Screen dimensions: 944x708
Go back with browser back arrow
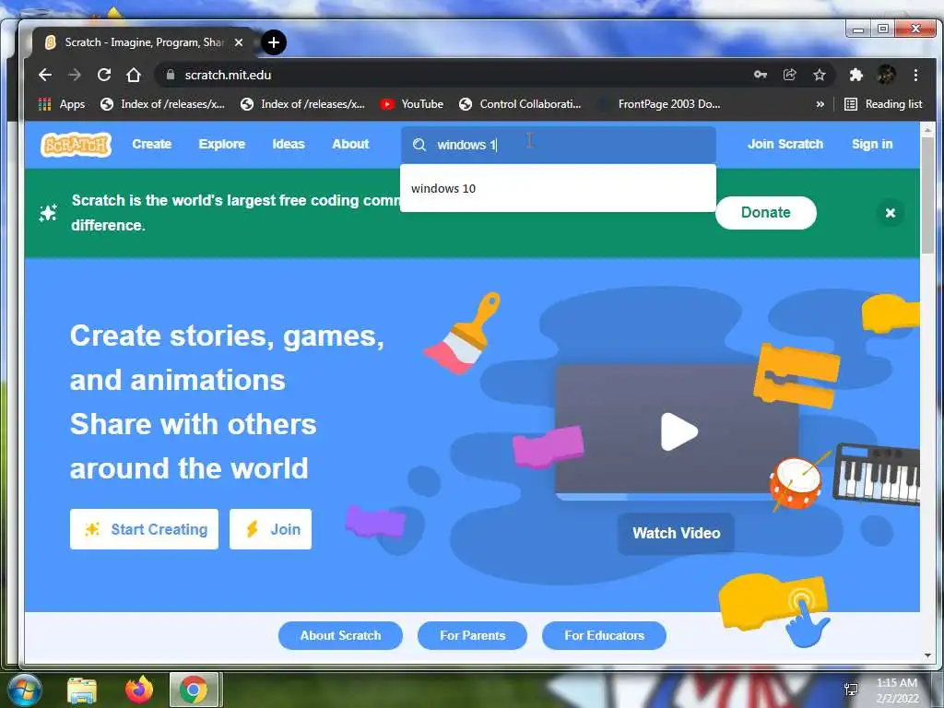45,75
